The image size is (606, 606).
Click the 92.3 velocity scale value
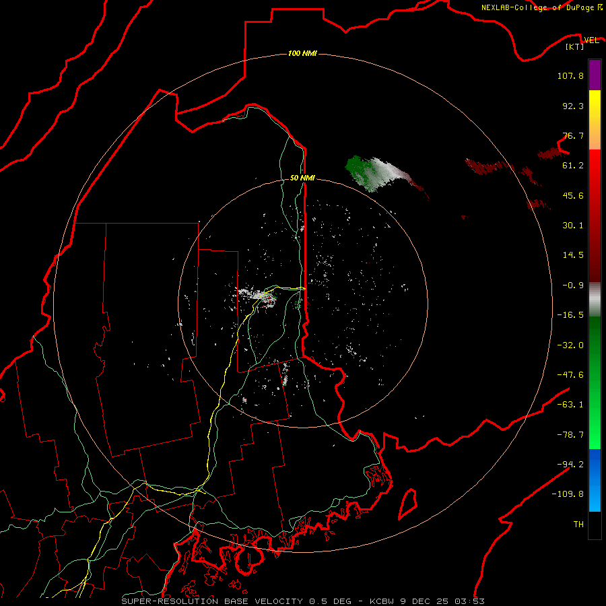tap(573, 106)
